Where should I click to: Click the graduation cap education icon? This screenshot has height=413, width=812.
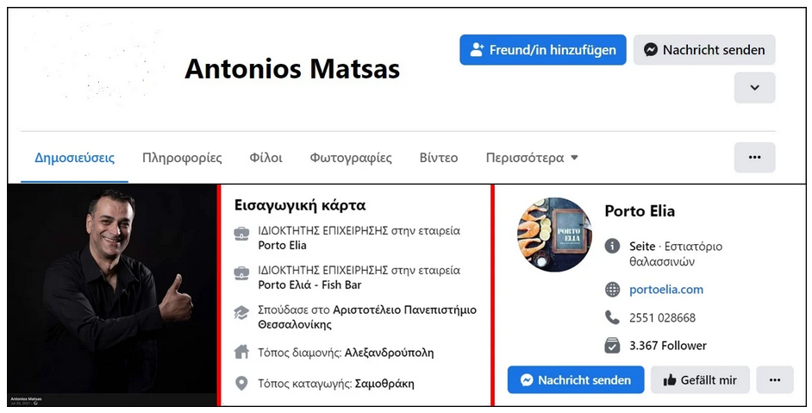coord(242,312)
